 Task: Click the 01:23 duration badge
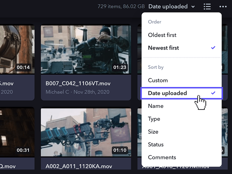(120, 67)
